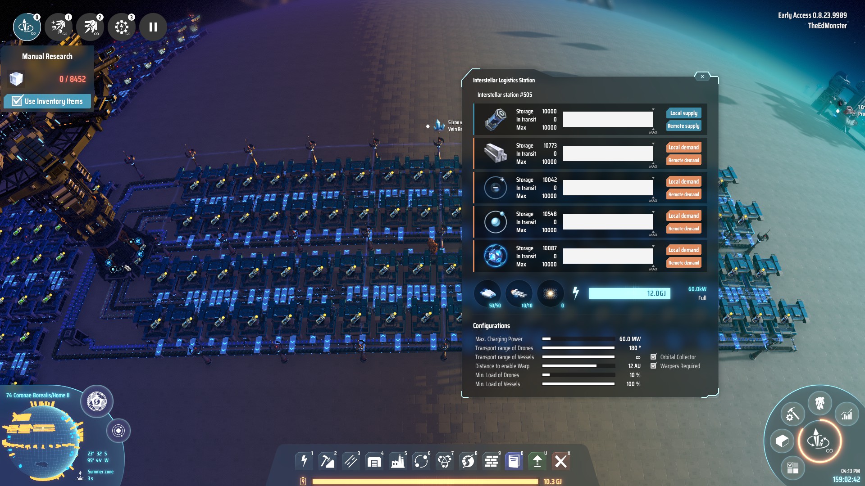Open starmap view circular button
This screenshot has width=865, height=486.
118,431
